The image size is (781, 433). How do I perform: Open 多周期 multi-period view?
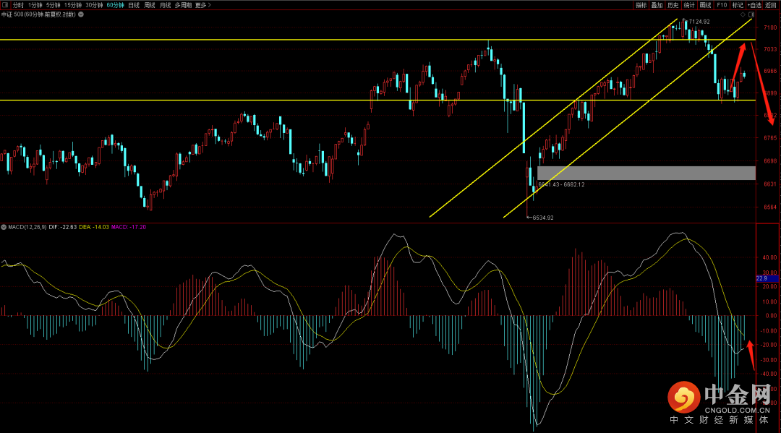coord(183,5)
